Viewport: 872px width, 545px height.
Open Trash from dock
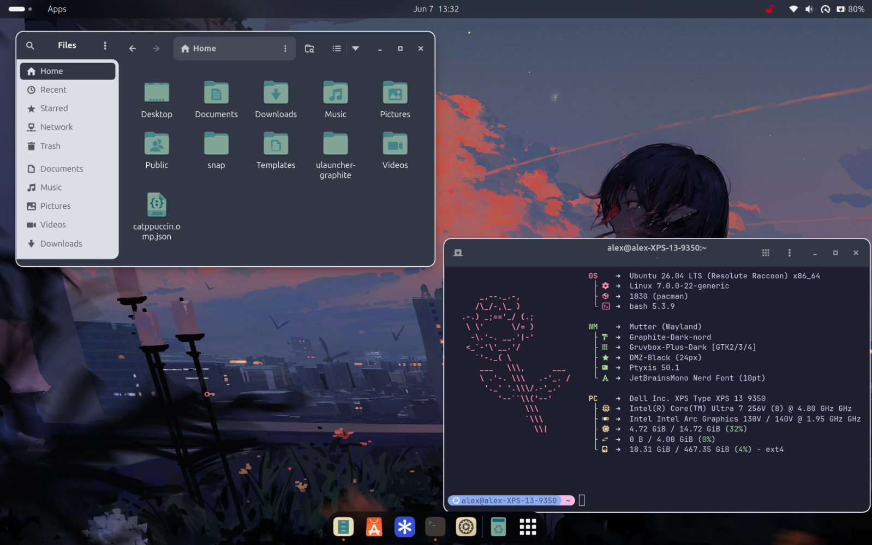point(498,527)
